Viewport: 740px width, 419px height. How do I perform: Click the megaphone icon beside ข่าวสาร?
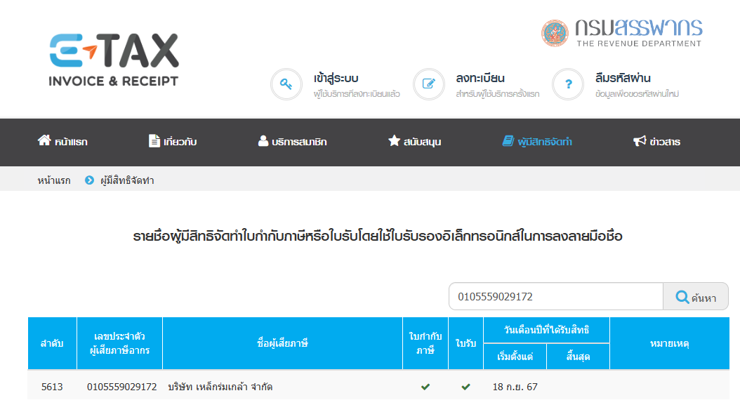639,141
